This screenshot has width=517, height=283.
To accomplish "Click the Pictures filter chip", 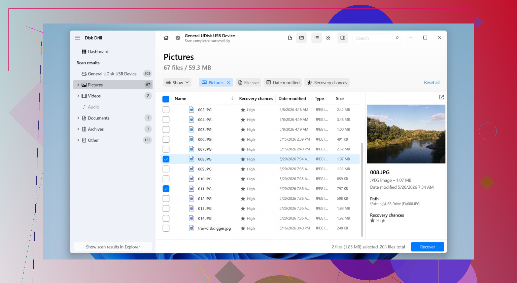I will click(x=215, y=83).
